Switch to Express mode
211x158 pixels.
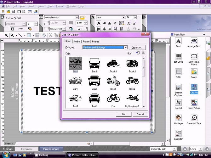26,149
